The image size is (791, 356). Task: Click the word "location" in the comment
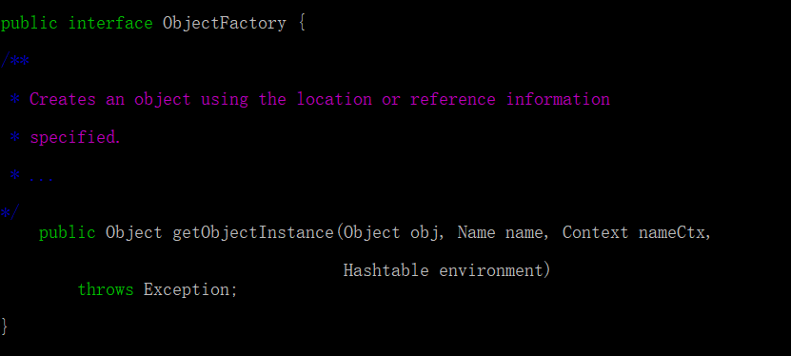(334, 99)
